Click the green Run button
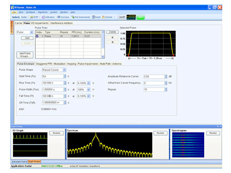Viewport: 231px width, 173px height. pyautogui.click(x=140, y=17)
